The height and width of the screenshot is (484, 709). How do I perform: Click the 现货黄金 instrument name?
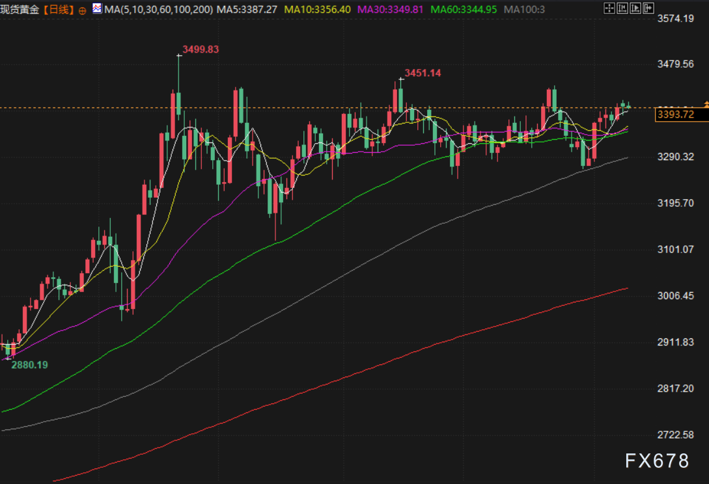(20, 10)
